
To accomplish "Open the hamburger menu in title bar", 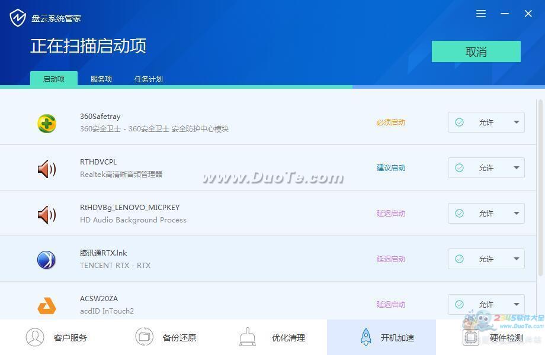I will tap(481, 14).
